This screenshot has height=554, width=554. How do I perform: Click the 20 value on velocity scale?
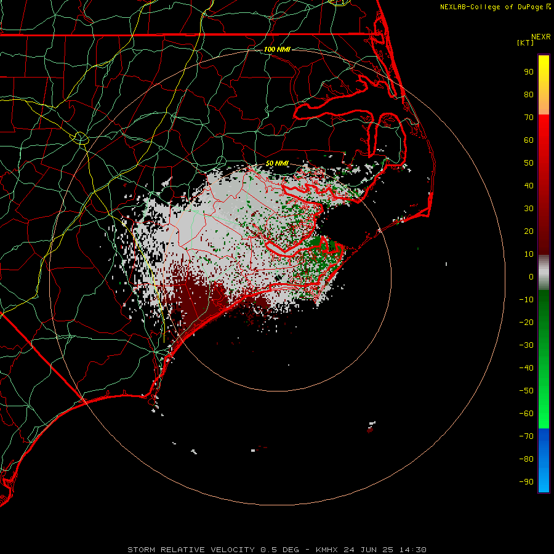point(529,231)
